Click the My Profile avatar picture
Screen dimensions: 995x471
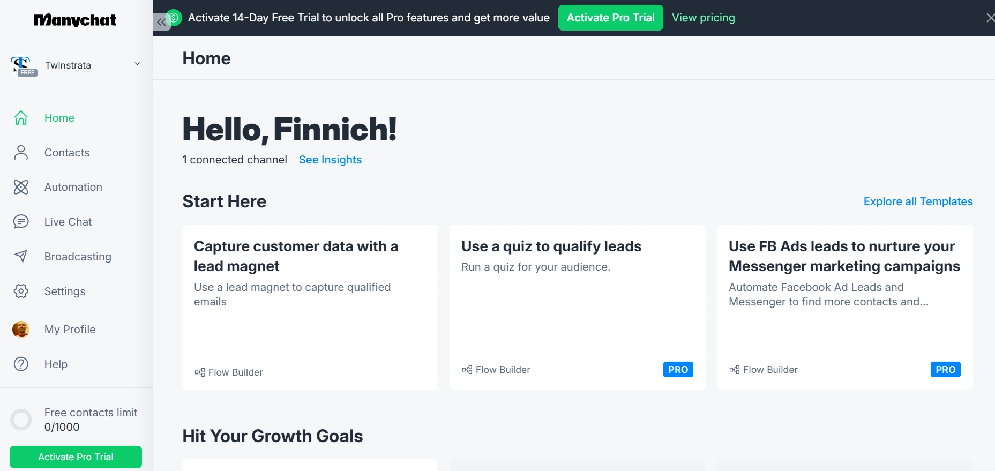pyautogui.click(x=21, y=330)
